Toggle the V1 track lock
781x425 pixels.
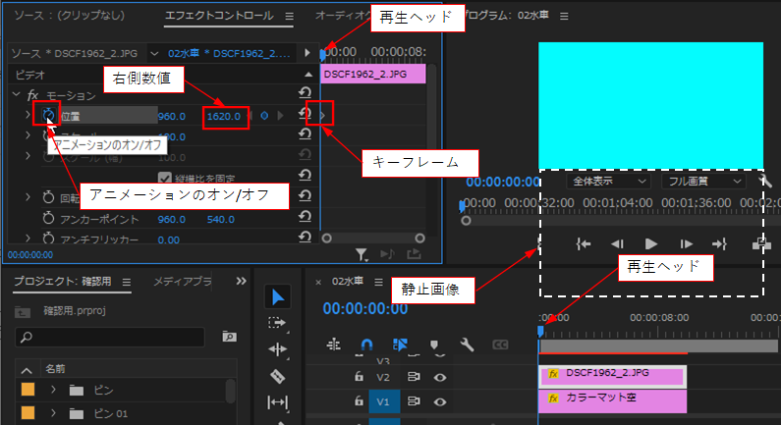coord(359,400)
